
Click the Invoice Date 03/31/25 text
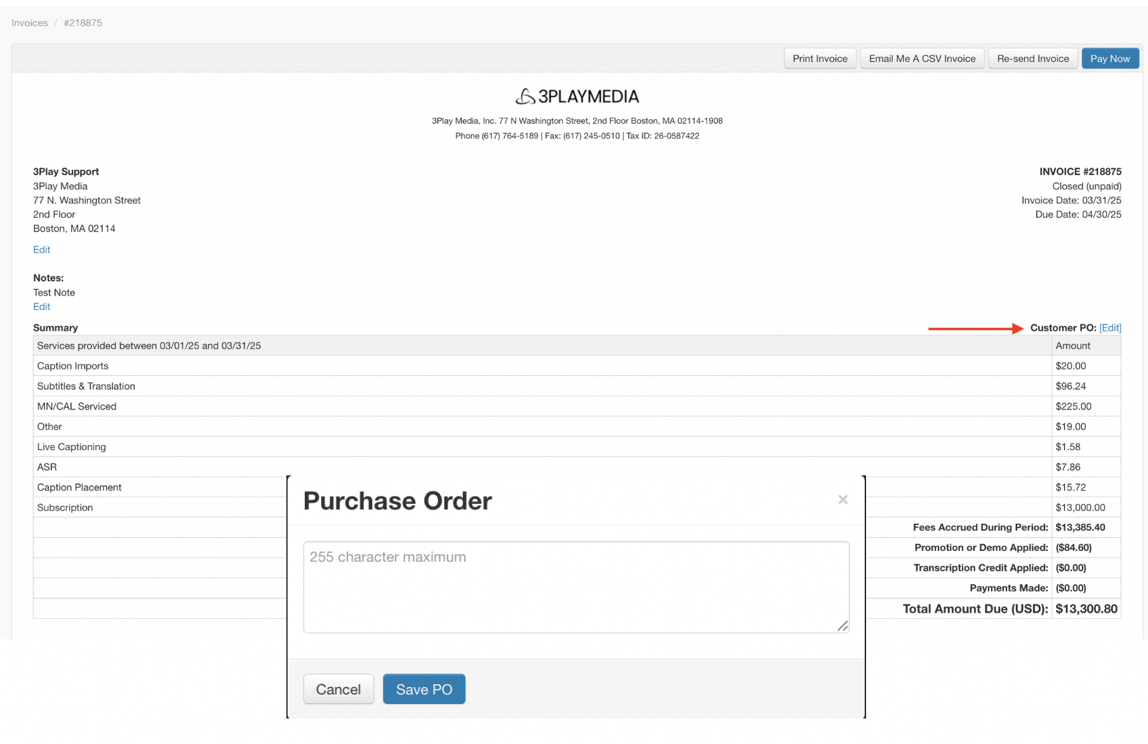point(1071,201)
